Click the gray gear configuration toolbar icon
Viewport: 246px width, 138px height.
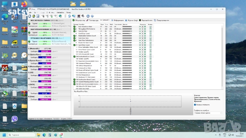coord(83,16)
